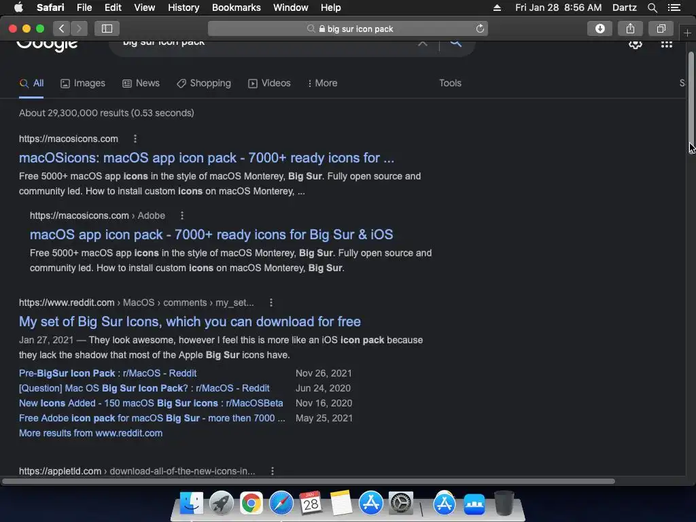Image resolution: width=696 pixels, height=522 pixels.
Task: Launch Google Chrome from the Dock
Action: tap(251, 503)
